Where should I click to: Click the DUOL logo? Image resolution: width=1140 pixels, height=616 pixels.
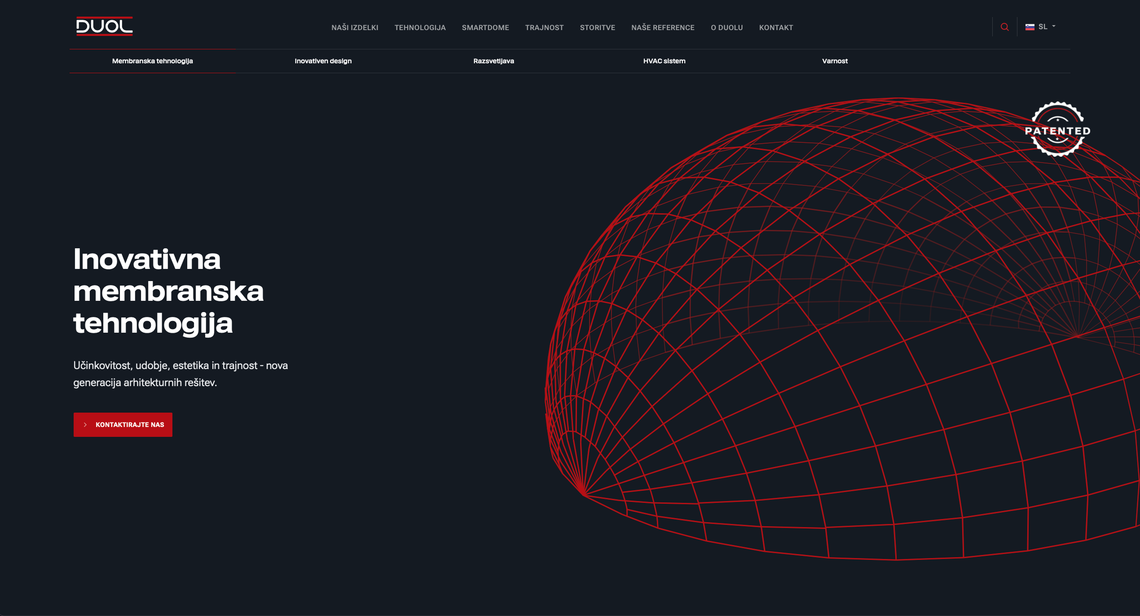click(104, 26)
